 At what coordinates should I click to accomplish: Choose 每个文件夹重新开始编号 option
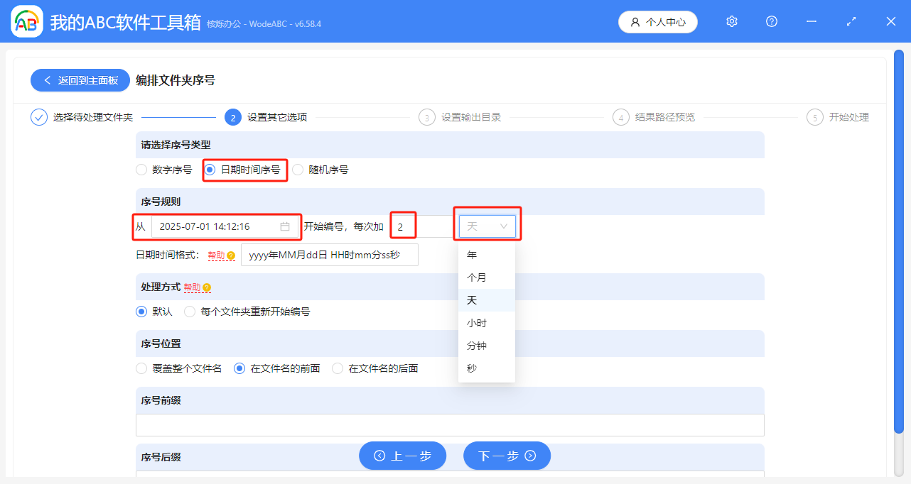190,312
